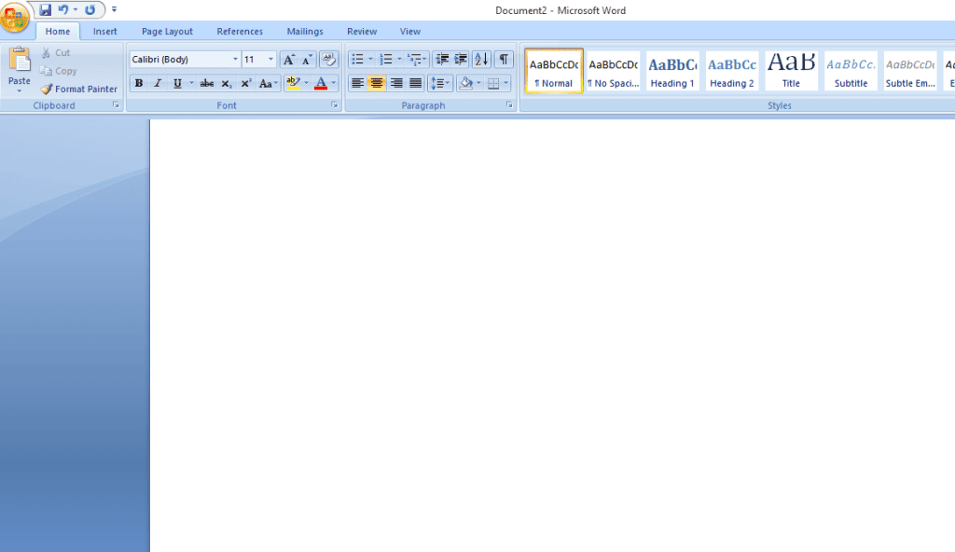Image resolution: width=955 pixels, height=552 pixels.
Task: Switch to the References tab
Action: pos(240,32)
